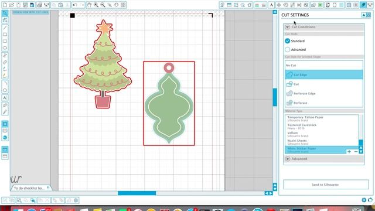
Task: Choose the Perforate Edge style
Action: click(x=324, y=93)
